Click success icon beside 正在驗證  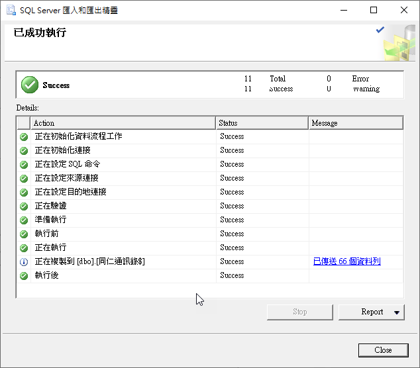click(x=24, y=207)
